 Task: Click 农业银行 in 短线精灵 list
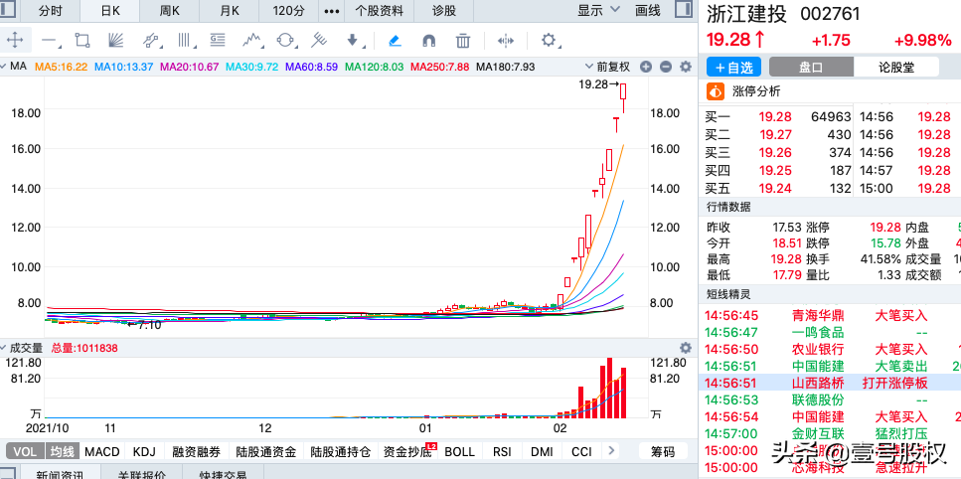pos(818,350)
